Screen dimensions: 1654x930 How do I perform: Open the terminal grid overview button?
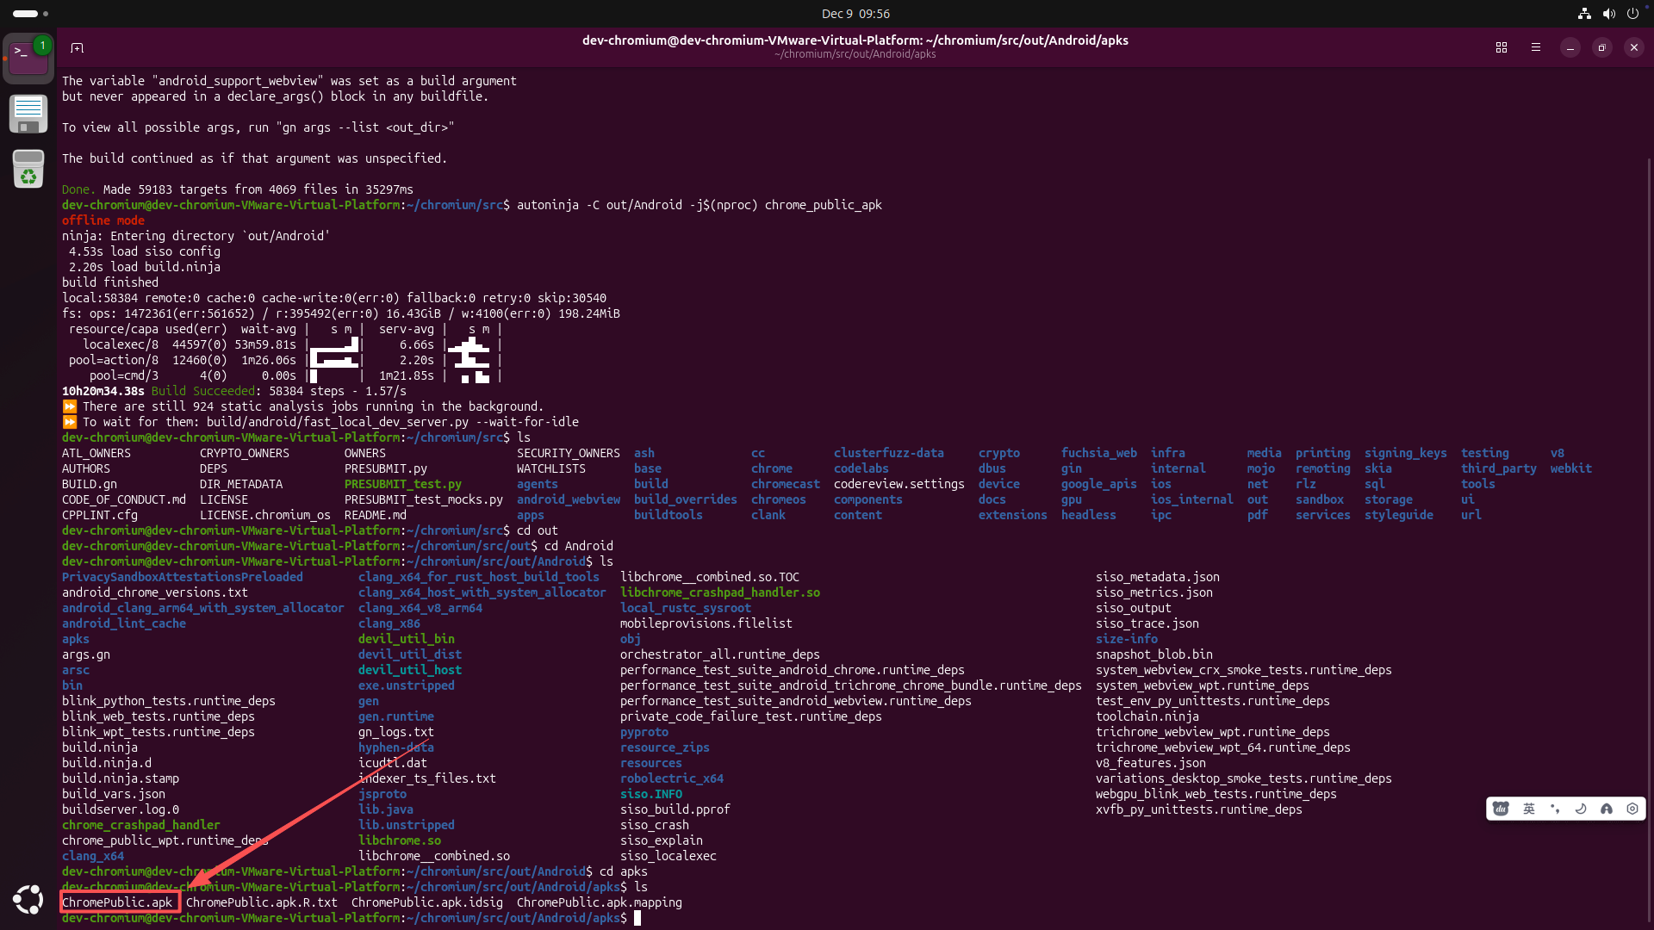[1502, 47]
